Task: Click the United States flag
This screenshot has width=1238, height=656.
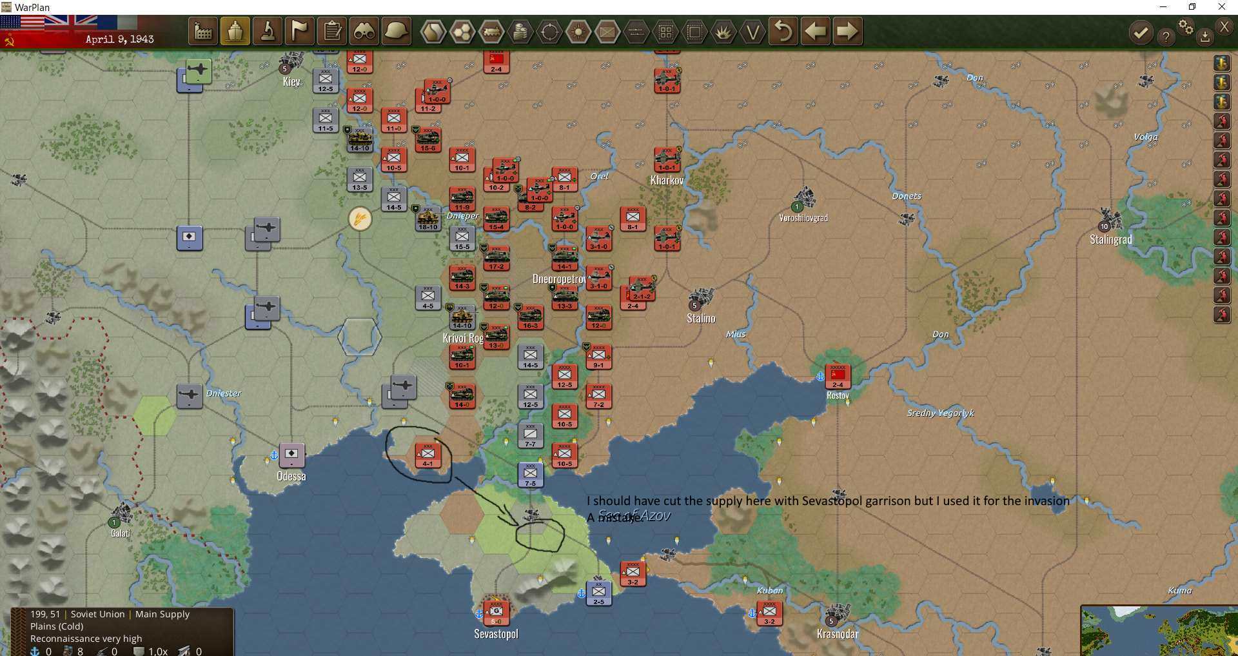Action: pyautogui.click(x=23, y=23)
